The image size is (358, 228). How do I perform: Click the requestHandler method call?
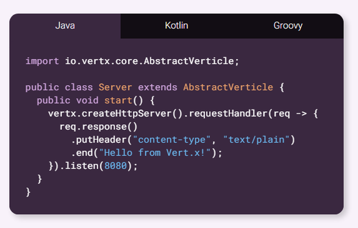coord(228,114)
